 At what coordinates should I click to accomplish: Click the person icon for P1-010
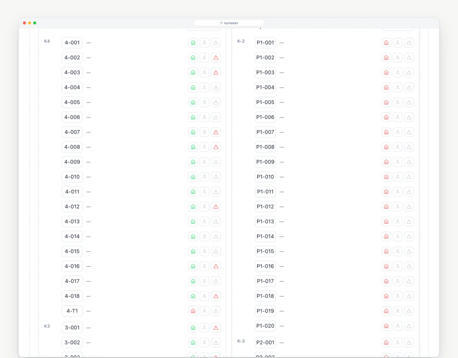tap(398, 177)
